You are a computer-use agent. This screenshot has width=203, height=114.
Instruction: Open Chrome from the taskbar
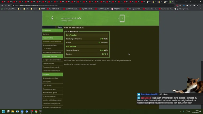pyautogui.click(x=36, y=112)
